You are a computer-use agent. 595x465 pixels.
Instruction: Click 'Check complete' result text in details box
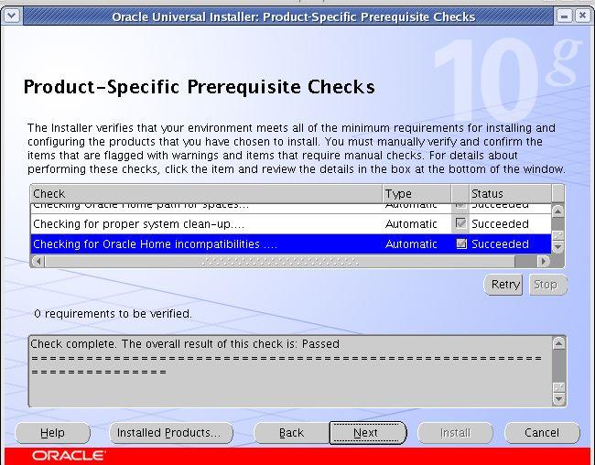click(x=185, y=344)
